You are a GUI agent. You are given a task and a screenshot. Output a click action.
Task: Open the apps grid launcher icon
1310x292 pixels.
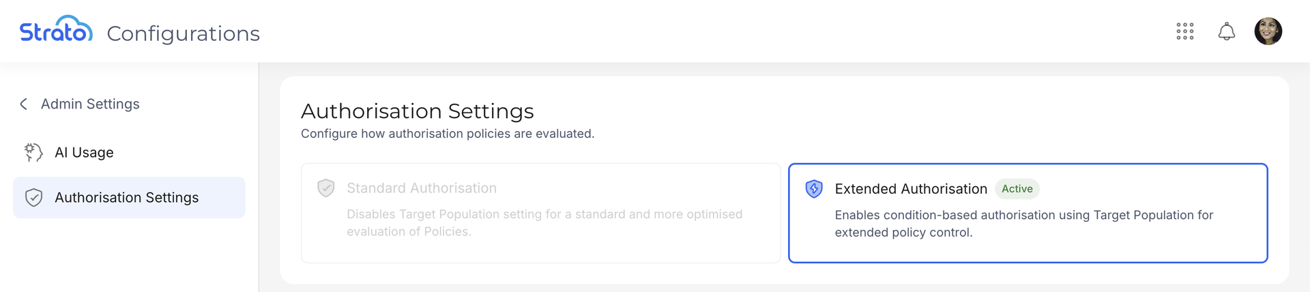click(x=1185, y=31)
